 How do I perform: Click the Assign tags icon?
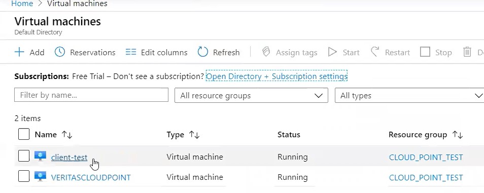click(266, 52)
